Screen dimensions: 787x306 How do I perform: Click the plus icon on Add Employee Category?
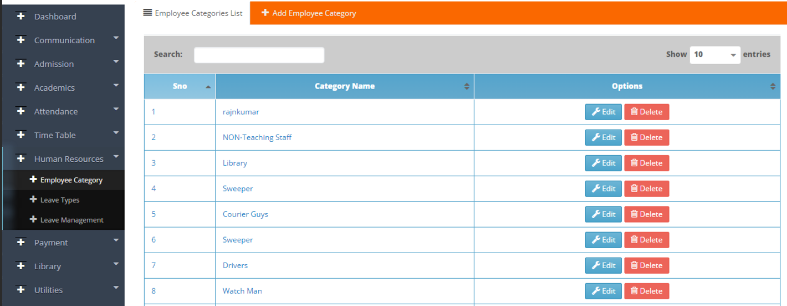click(265, 12)
